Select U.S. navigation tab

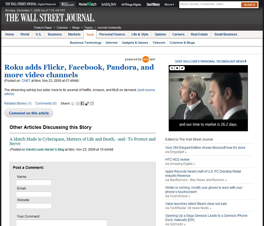39,34
